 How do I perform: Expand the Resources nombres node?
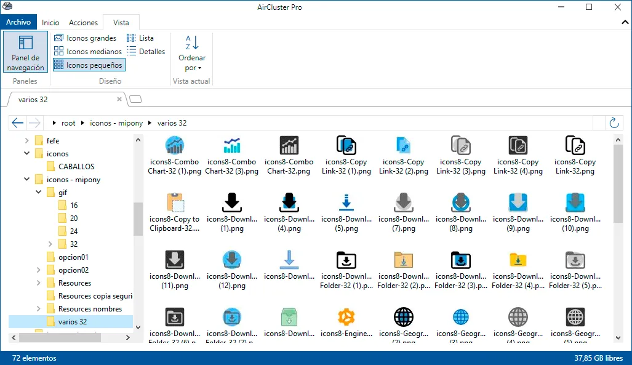[38, 308]
